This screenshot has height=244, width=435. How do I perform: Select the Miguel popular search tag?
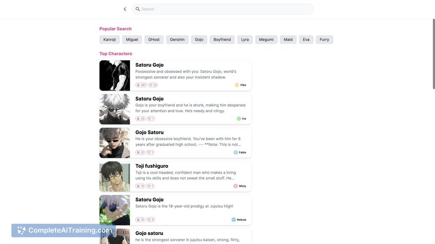132,40
